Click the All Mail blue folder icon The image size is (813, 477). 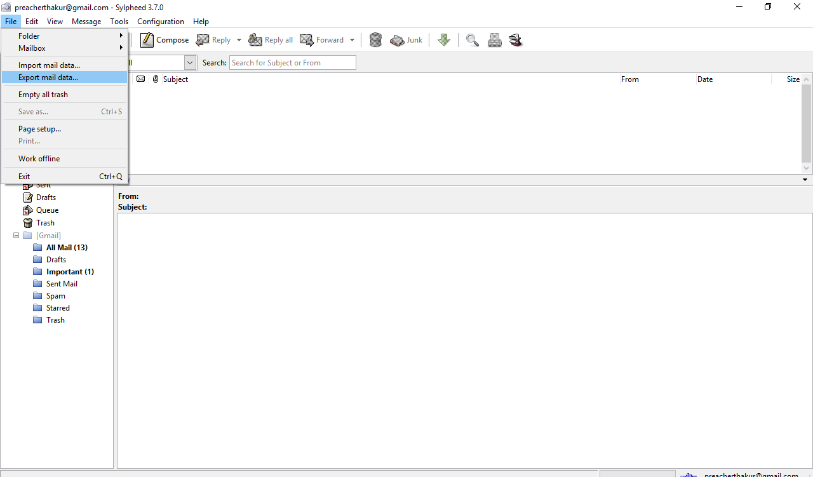(37, 248)
